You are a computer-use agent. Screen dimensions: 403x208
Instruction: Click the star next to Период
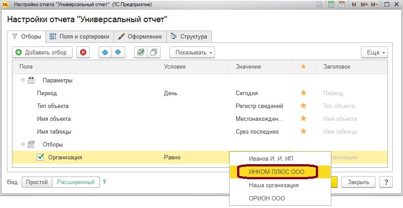(303, 93)
